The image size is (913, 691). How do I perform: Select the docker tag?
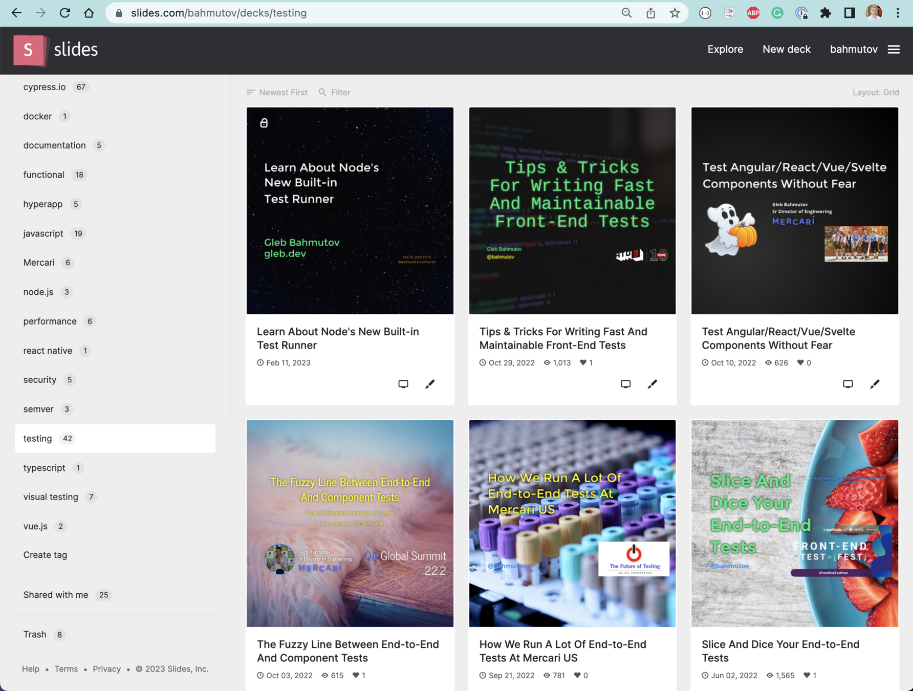click(x=115, y=116)
